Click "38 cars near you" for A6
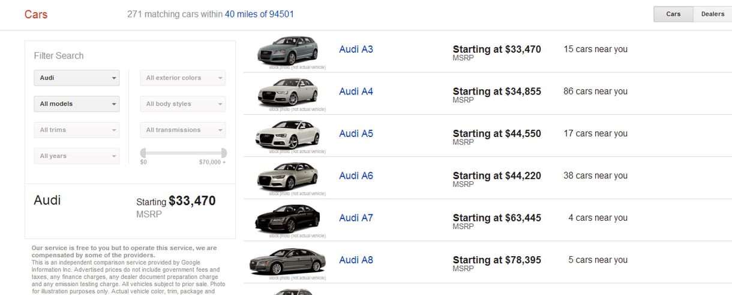This screenshot has width=732, height=295. [x=595, y=176]
